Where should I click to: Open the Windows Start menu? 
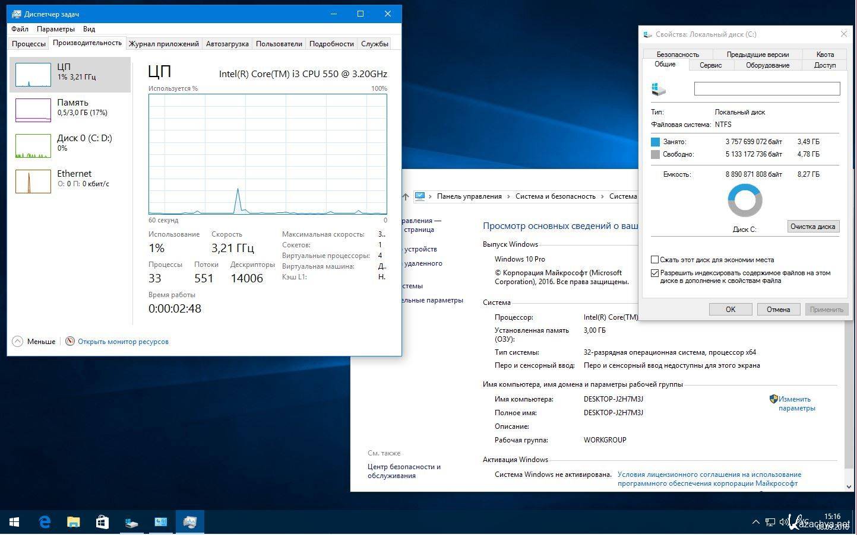[14, 522]
